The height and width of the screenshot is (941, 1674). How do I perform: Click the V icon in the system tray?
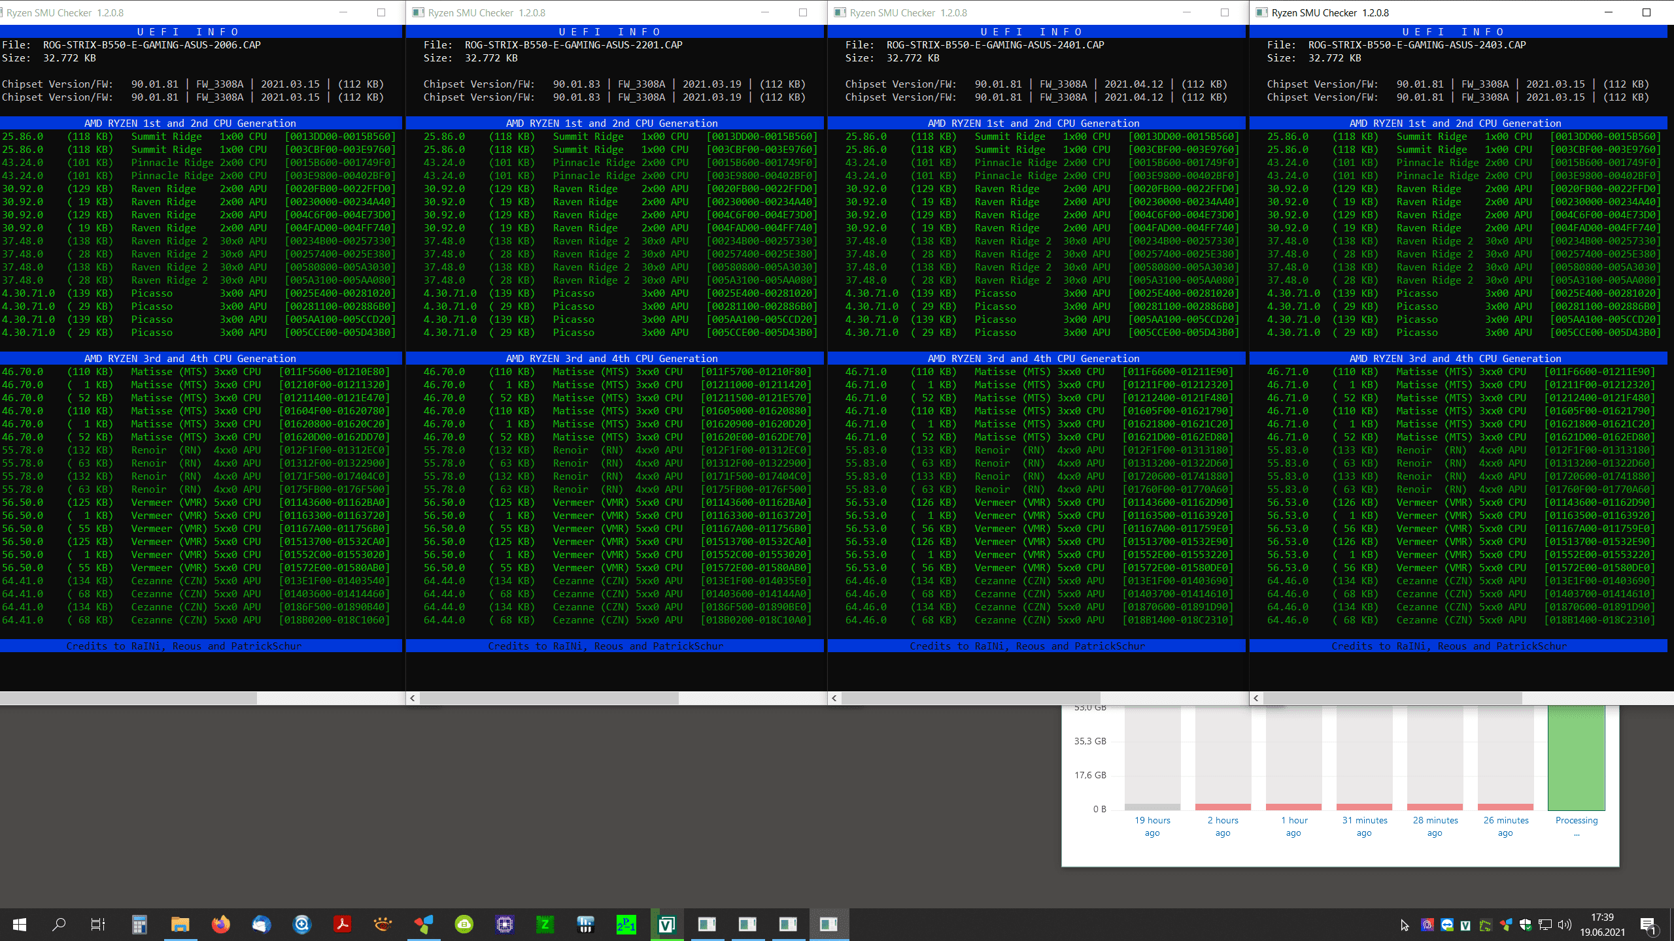click(1465, 925)
